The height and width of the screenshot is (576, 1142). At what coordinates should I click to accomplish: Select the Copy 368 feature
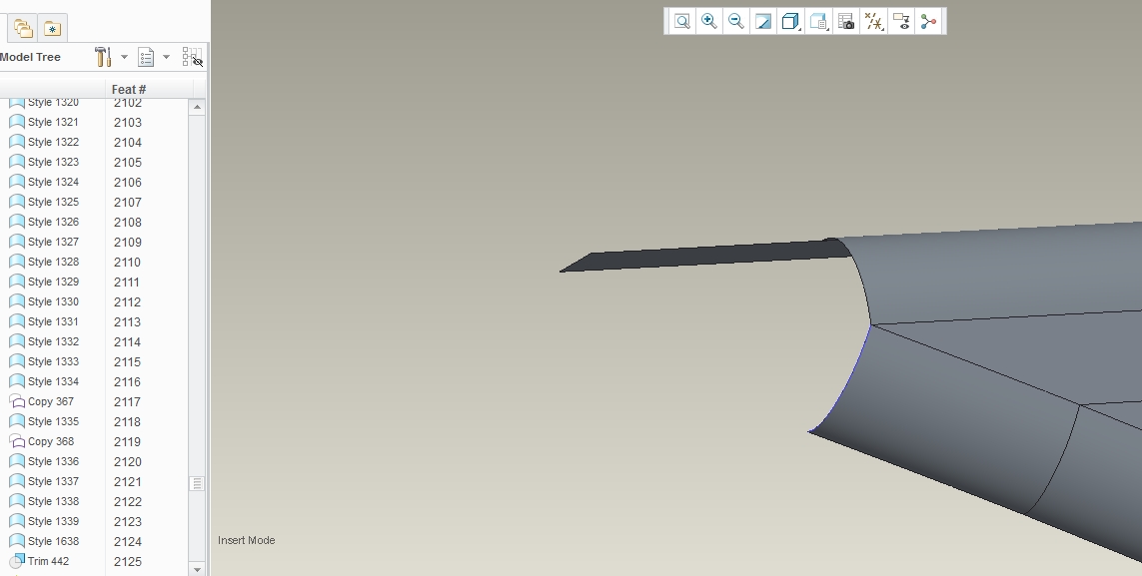point(51,441)
